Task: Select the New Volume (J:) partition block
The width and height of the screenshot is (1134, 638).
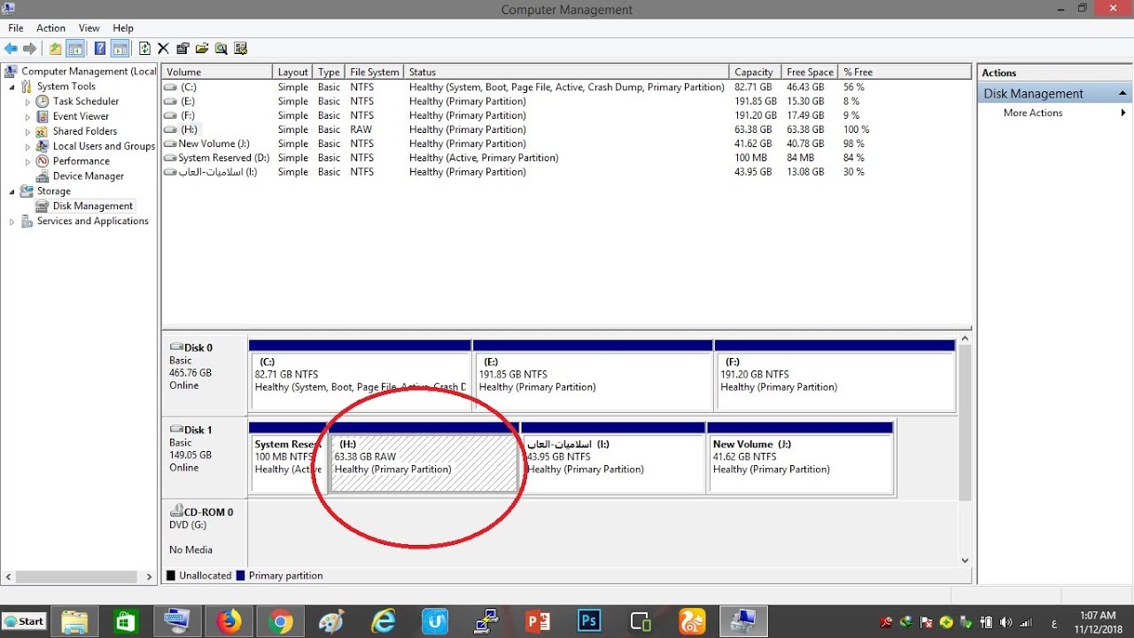Action: click(801, 457)
